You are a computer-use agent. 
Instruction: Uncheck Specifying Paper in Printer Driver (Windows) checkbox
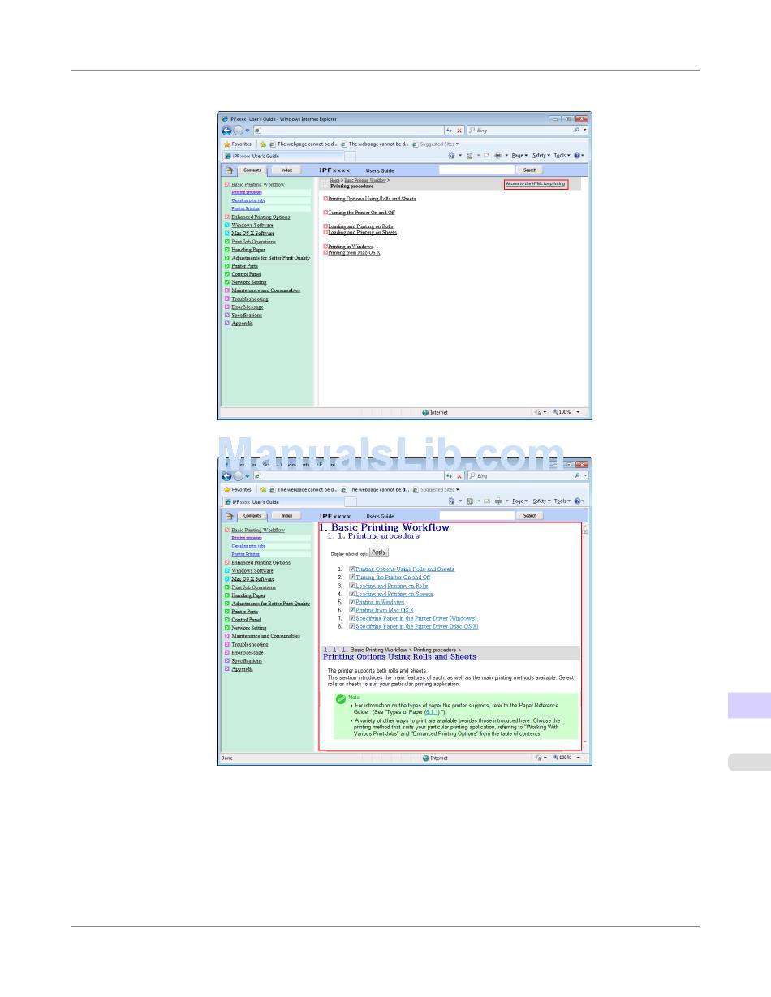(351, 618)
